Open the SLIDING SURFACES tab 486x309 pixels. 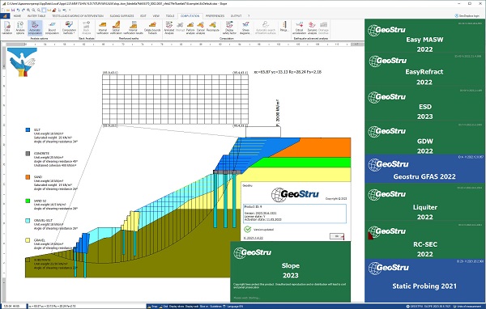tap(122, 16)
